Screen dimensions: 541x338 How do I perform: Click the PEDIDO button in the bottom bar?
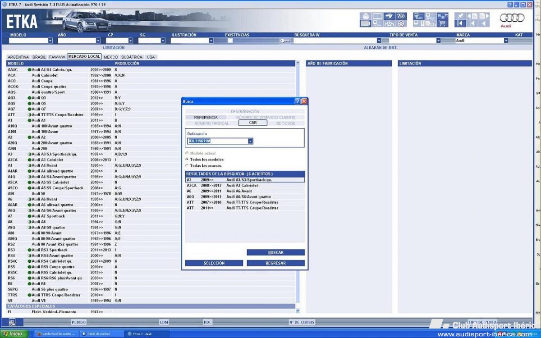click(78, 322)
